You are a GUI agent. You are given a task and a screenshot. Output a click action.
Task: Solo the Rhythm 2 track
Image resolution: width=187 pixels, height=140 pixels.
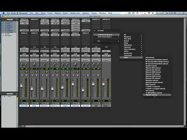click(53, 75)
